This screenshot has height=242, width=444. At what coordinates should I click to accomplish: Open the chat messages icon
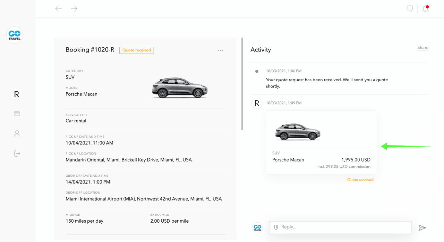(410, 9)
